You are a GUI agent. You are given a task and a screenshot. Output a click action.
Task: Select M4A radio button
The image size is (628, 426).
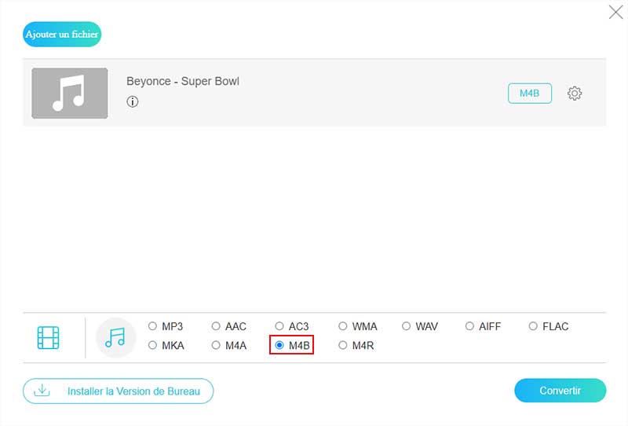point(217,345)
